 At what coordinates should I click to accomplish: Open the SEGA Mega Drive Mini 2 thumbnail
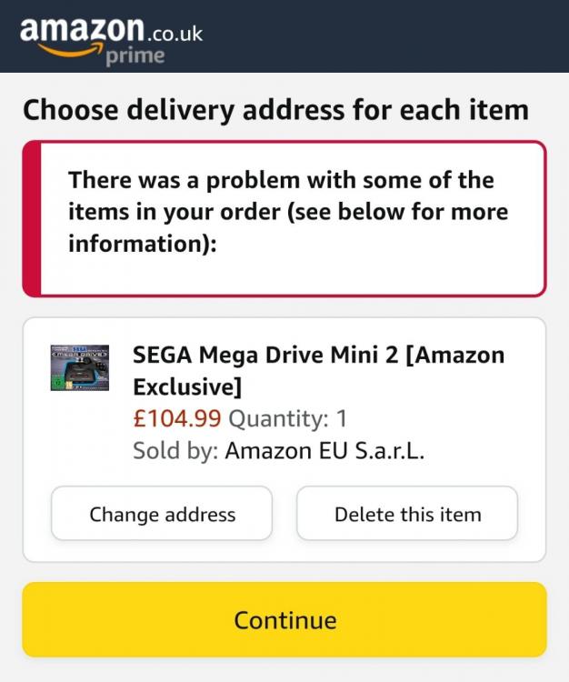pyautogui.click(x=80, y=367)
